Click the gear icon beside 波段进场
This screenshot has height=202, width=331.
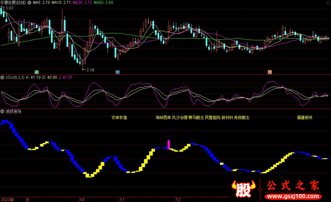(3, 111)
